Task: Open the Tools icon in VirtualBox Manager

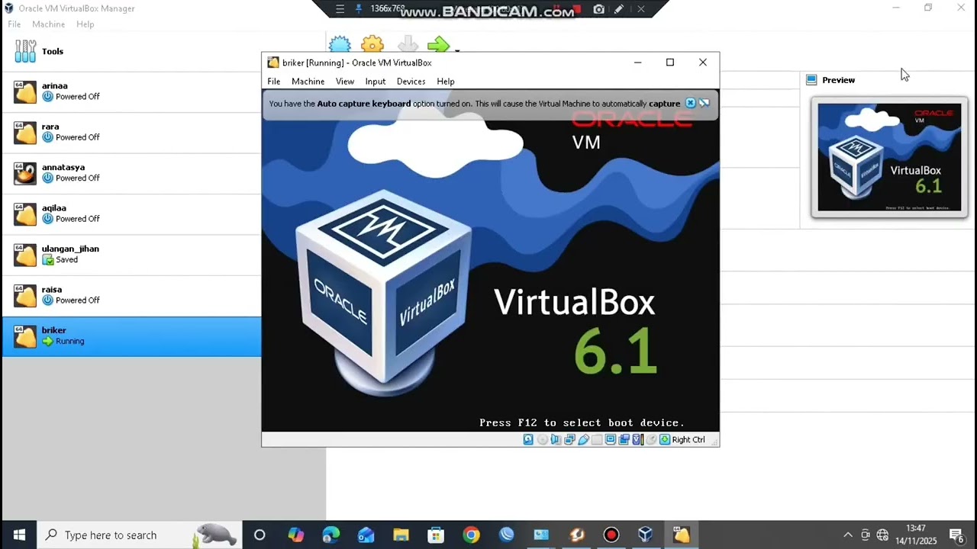Action: (x=25, y=51)
